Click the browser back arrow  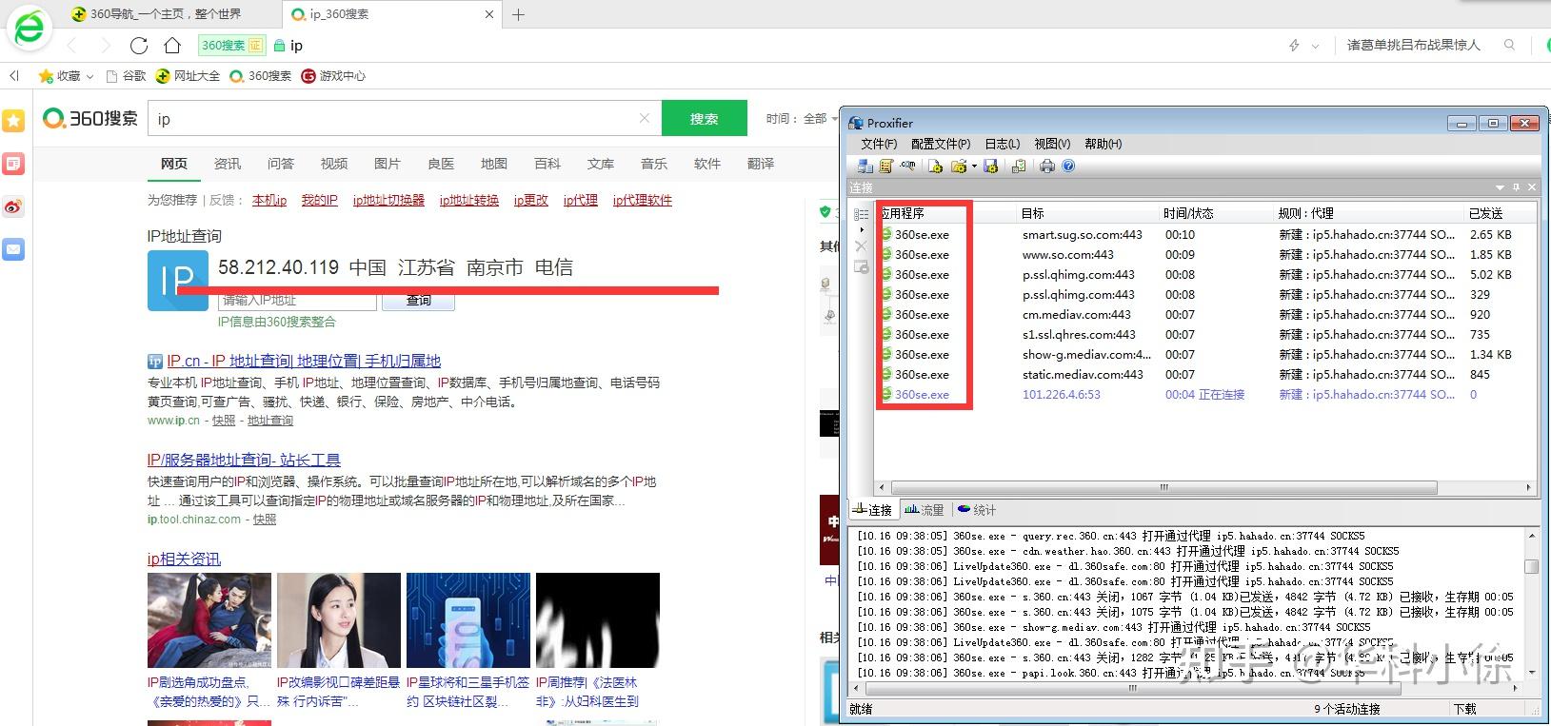tap(72, 46)
